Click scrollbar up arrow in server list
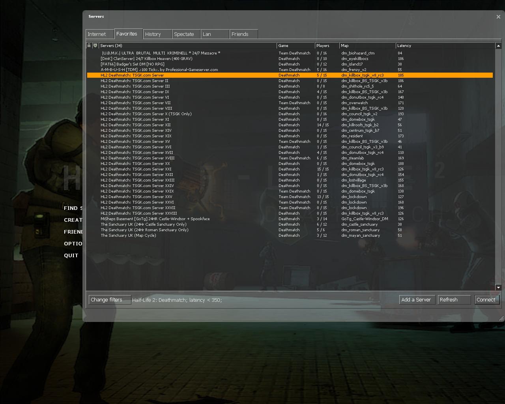This screenshot has height=404, width=505. pyautogui.click(x=498, y=46)
